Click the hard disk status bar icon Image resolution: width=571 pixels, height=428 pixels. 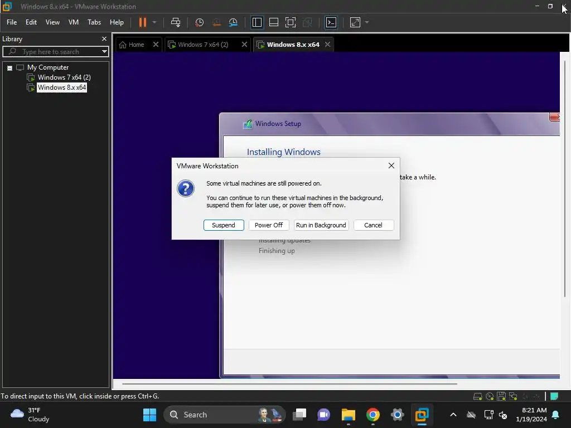tap(477, 396)
